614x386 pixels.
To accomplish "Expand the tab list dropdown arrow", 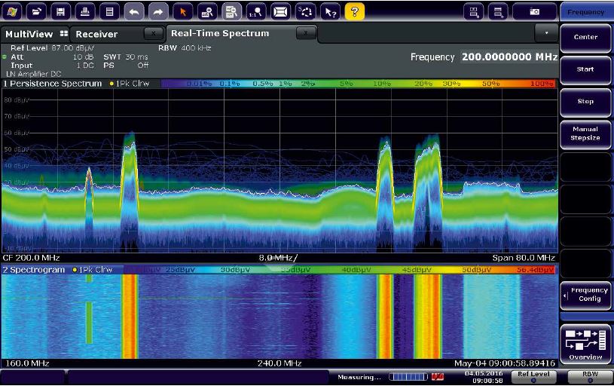I will pos(545,34).
